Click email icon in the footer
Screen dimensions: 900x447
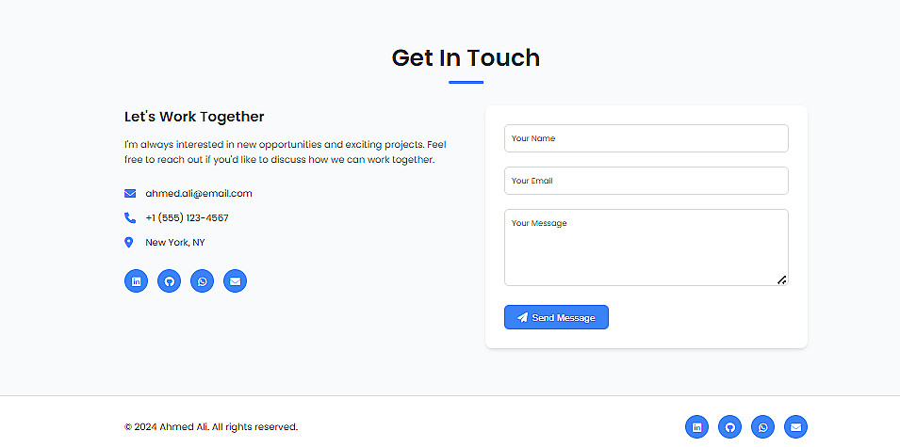[x=796, y=427]
